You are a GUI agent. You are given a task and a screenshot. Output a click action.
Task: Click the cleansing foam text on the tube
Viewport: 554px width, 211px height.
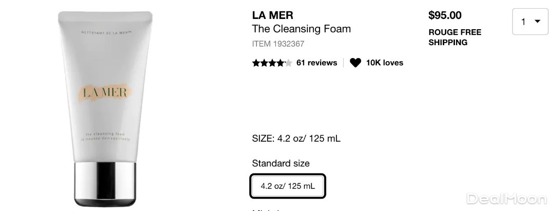(105, 136)
